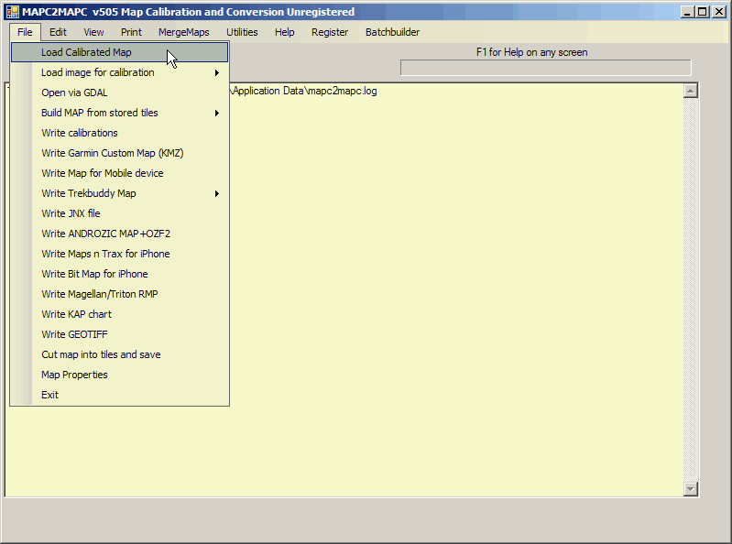Choose Write GEOTIFF
The image size is (732, 544).
click(119, 334)
